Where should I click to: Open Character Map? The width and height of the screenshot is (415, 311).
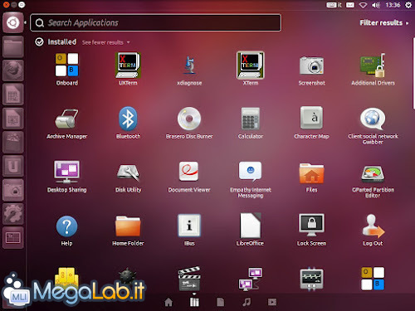[x=312, y=123]
